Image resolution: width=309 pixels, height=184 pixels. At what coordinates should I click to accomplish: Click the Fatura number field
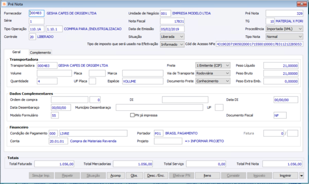(274, 133)
